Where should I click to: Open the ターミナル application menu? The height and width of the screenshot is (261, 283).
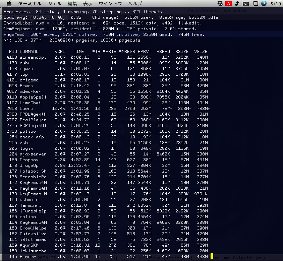tap(30, 3)
